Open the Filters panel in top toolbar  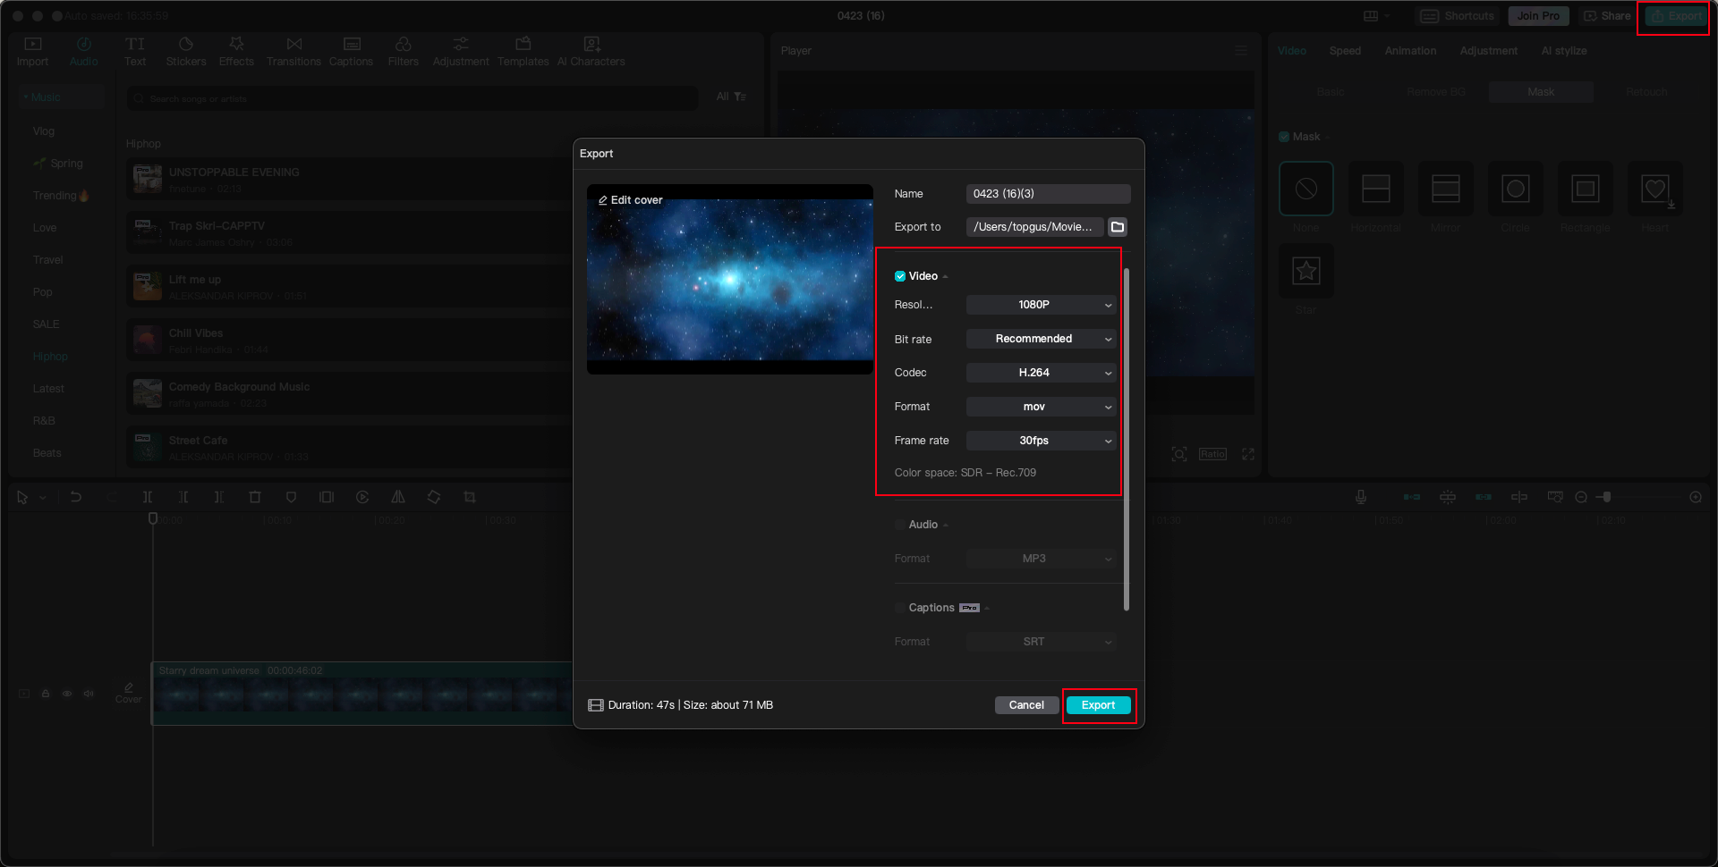[x=404, y=52]
